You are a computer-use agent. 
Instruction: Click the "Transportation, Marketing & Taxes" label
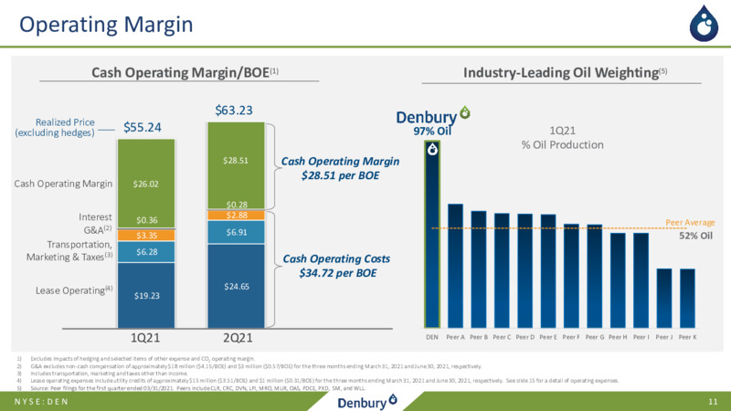click(x=69, y=250)
